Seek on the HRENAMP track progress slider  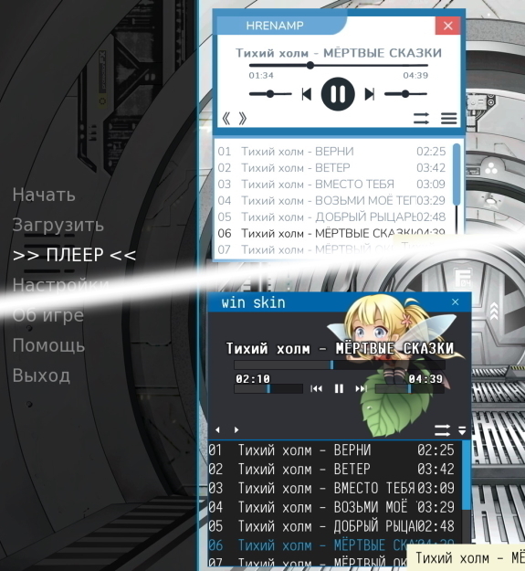pyautogui.click(x=339, y=66)
